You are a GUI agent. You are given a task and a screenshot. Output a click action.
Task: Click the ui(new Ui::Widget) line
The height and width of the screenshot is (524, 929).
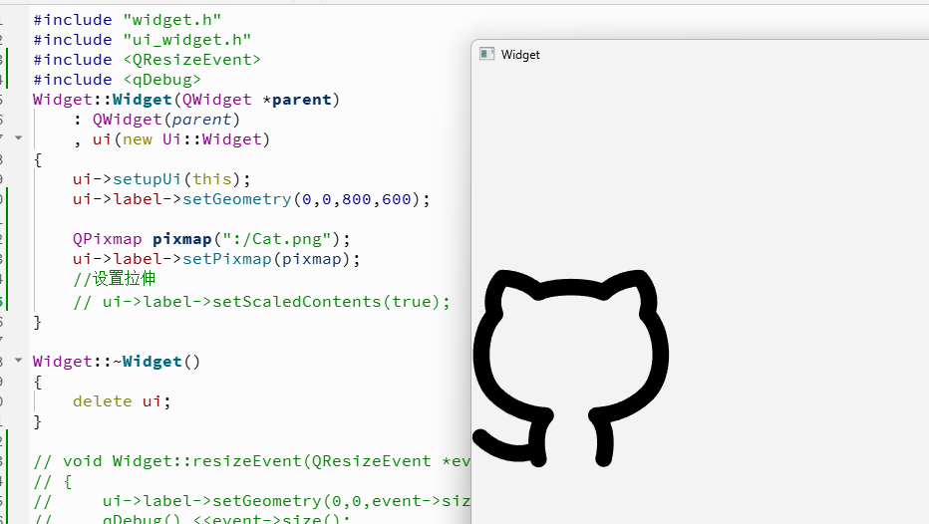tap(171, 139)
